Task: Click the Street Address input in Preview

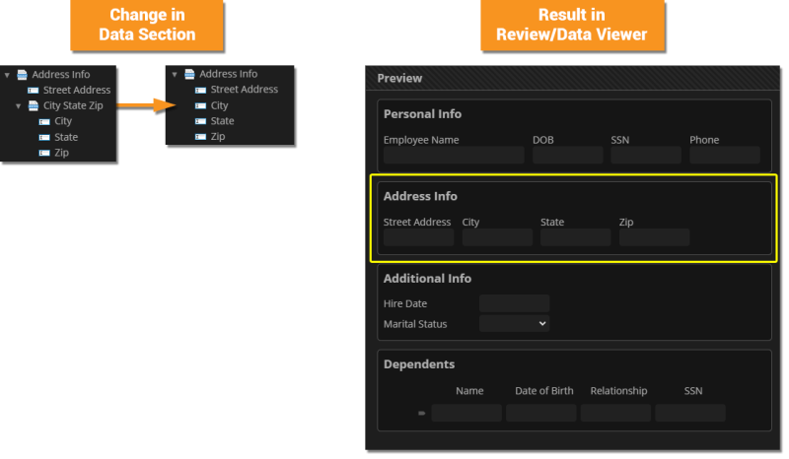Action: coord(418,237)
